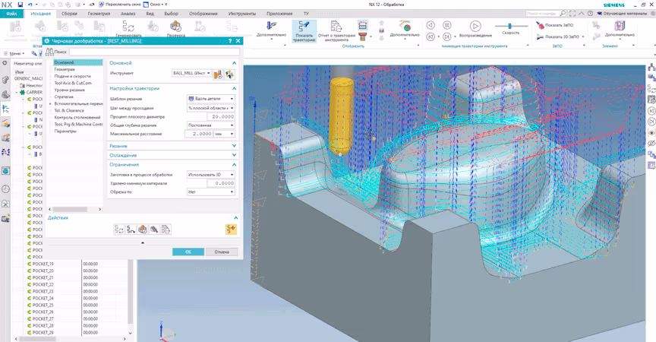This screenshot has height=342, width=656.
Task: Switch to the Отображение ribbon tab
Action: point(203,14)
